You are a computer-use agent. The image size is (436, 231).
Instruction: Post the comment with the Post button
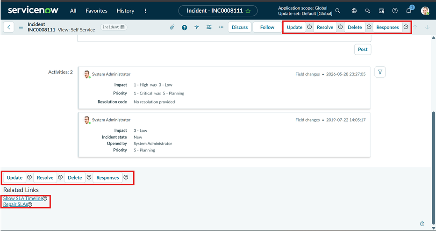pyautogui.click(x=363, y=49)
